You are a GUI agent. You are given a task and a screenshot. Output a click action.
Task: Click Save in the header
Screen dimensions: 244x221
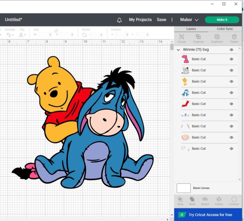(x=161, y=20)
